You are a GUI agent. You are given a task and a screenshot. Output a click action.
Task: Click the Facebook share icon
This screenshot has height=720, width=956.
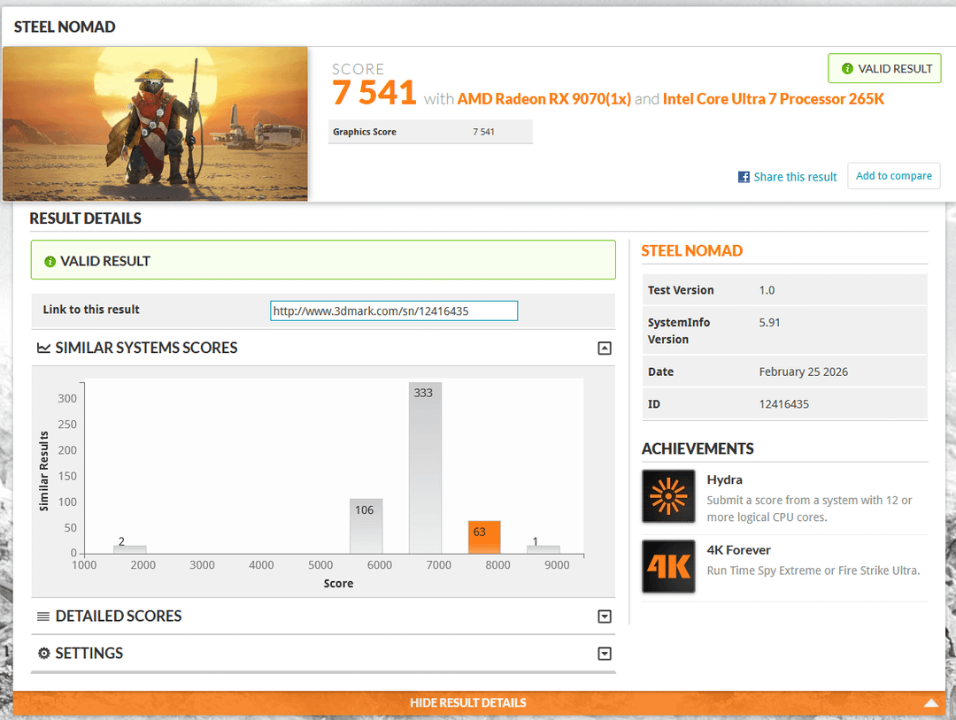tap(744, 177)
